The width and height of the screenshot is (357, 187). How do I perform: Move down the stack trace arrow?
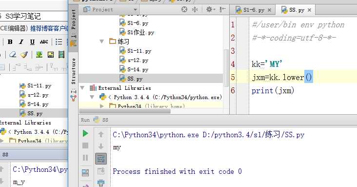(x=101, y=146)
